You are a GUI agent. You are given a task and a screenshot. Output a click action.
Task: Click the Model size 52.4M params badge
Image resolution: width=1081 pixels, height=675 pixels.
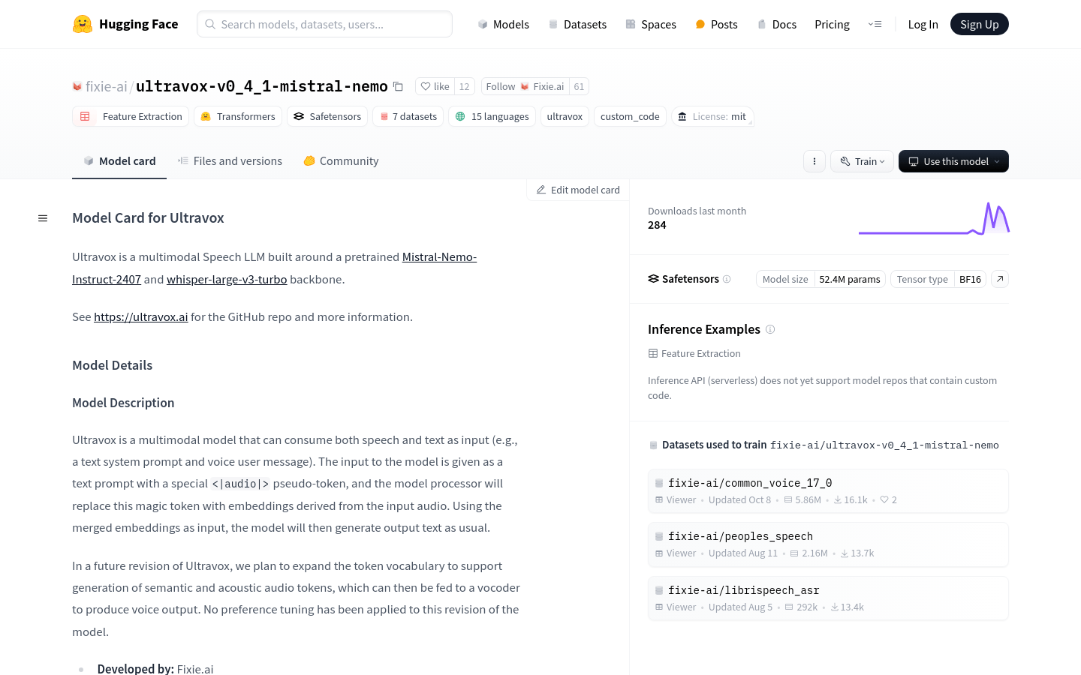coord(821,279)
